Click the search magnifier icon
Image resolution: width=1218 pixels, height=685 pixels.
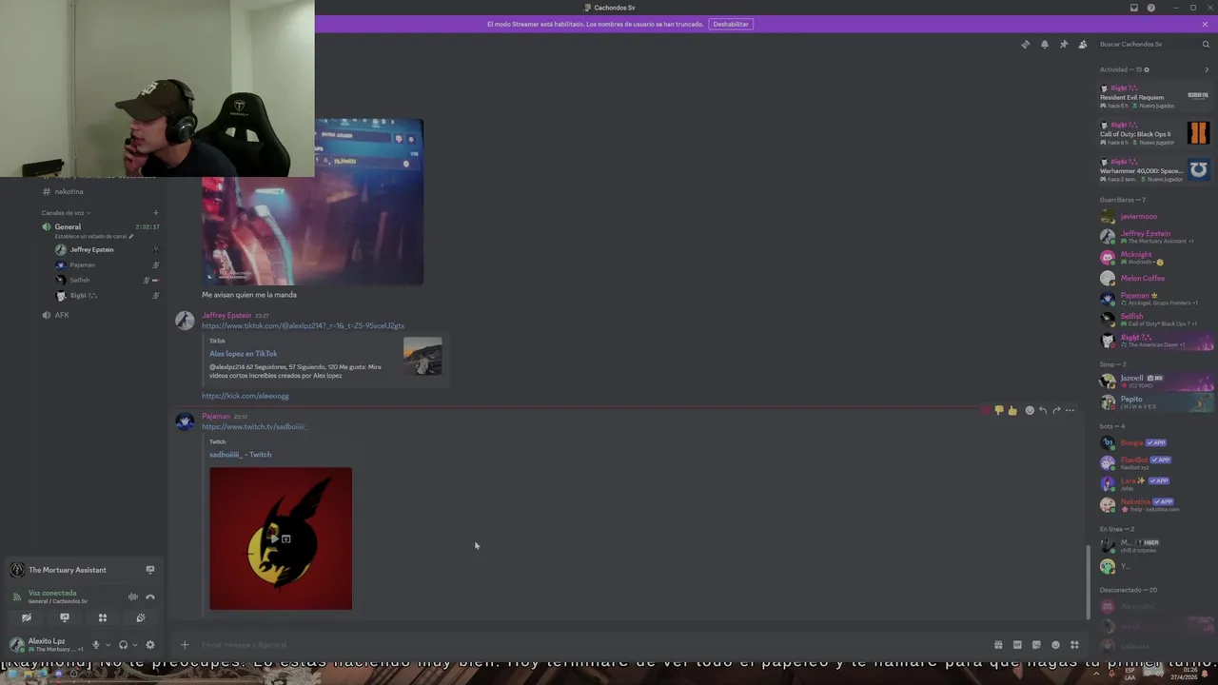point(1207,45)
